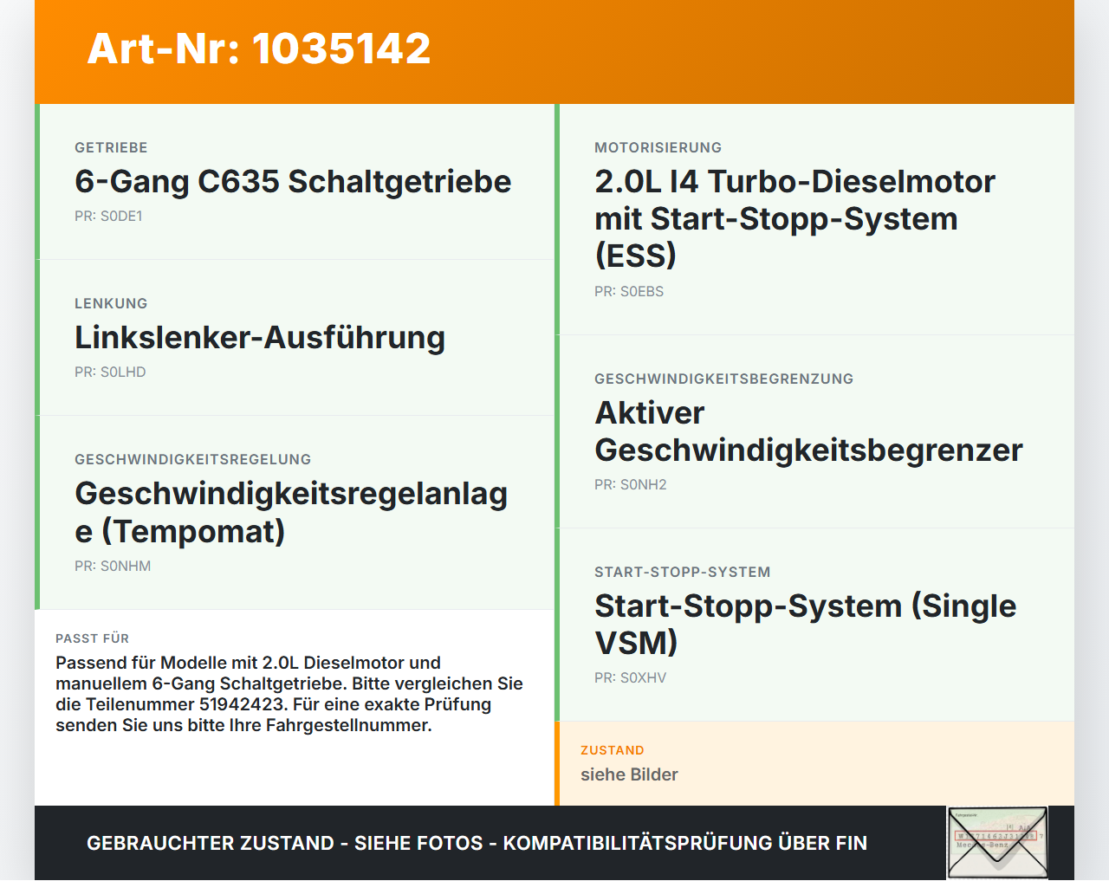
Task: Click the Art-Nr: 1035142 heading
Action: tap(259, 49)
